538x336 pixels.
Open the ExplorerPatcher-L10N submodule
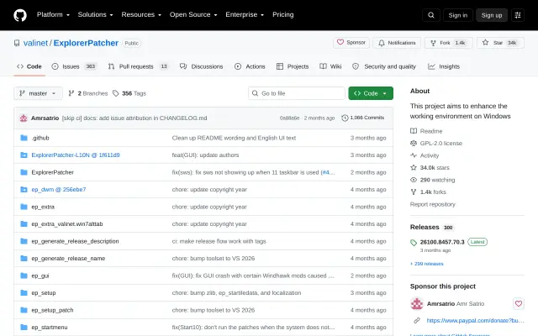76,155
